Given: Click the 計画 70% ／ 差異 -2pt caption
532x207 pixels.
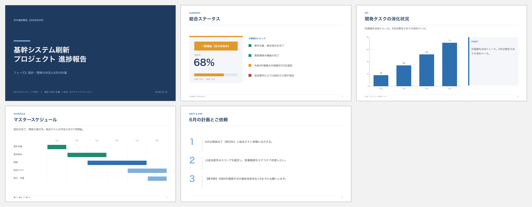Looking at the screenshot, I should (x=205, y=79).
